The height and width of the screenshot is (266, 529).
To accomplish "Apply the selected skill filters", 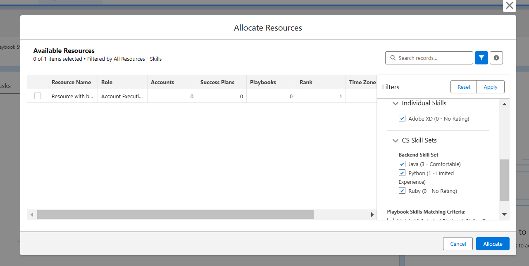I will tap(491, 87).
